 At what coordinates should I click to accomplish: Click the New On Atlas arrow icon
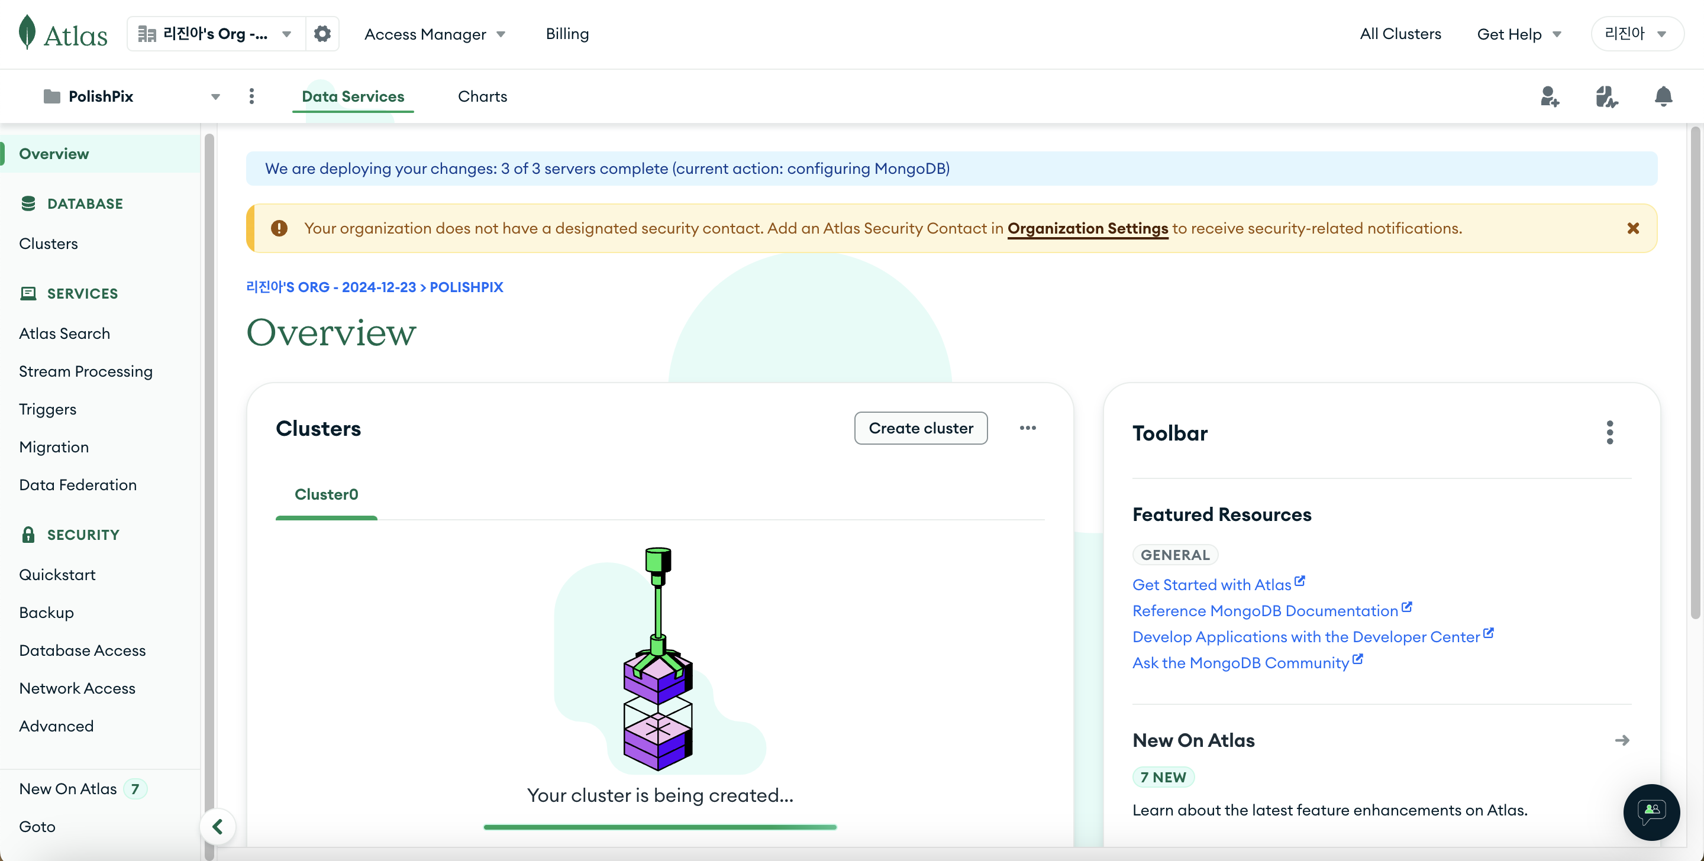click(1621, 740)
